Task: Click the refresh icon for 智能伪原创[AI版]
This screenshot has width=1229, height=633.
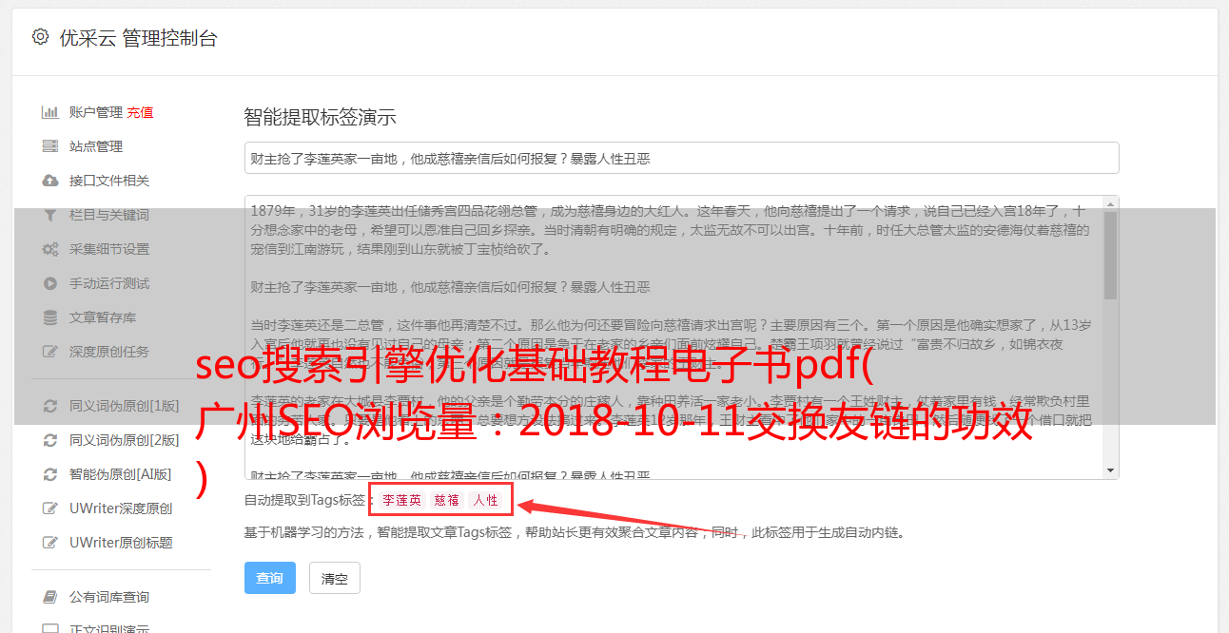Action: 50,474
